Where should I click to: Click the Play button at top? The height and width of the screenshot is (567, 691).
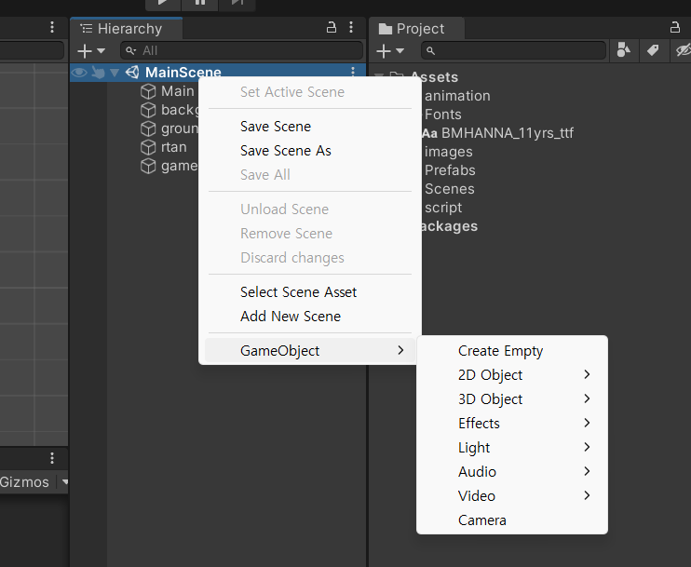(x=163, y=3)
